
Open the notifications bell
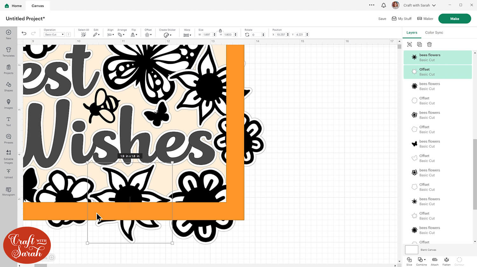(384, 5)
